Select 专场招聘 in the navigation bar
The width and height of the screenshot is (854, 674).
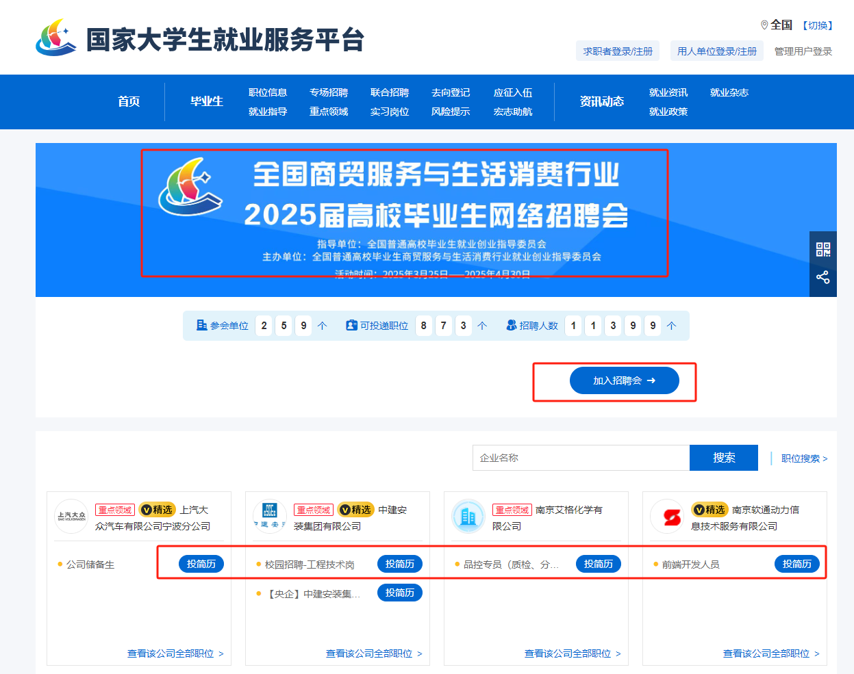[x=329, y=92]
